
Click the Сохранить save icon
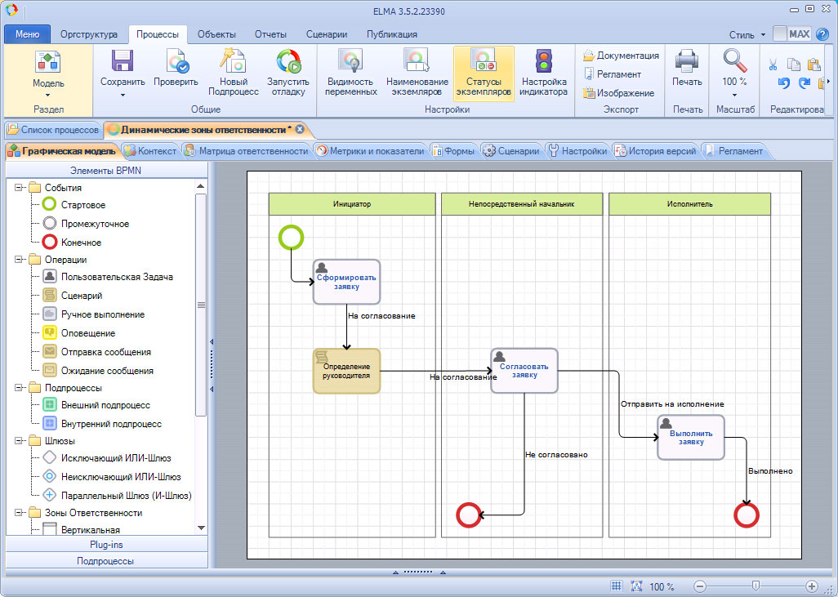[x=123, y=61]
